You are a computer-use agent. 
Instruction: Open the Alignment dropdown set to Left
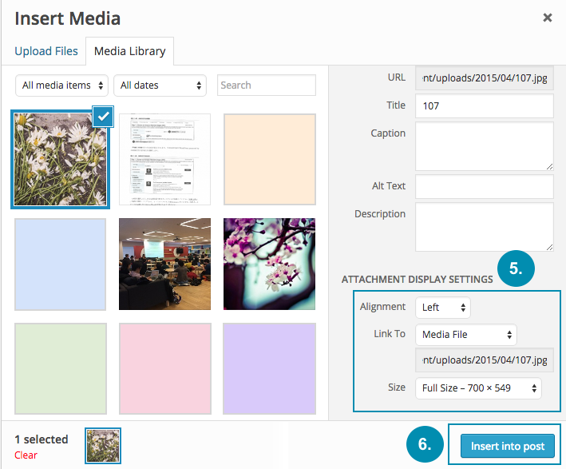coord(443,307)
